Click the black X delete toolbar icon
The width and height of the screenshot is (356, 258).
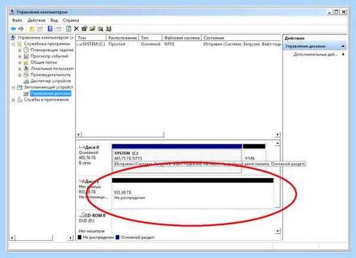pos(77,28)
